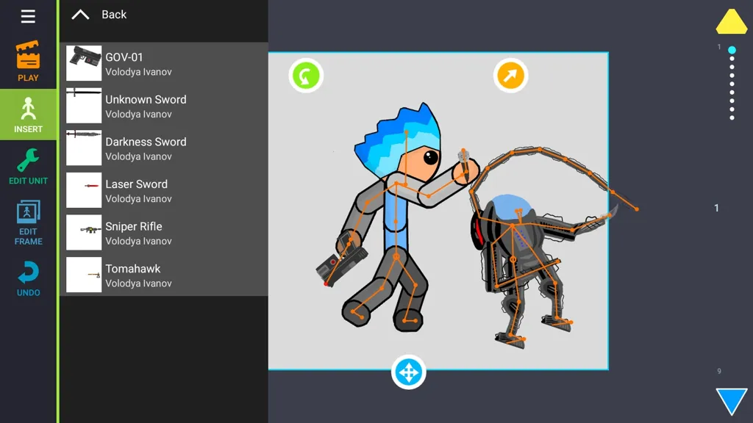The width and height of the screenshot is (753, 423).
Task: Select the Insert stickman tool
Action: point(28,115)
